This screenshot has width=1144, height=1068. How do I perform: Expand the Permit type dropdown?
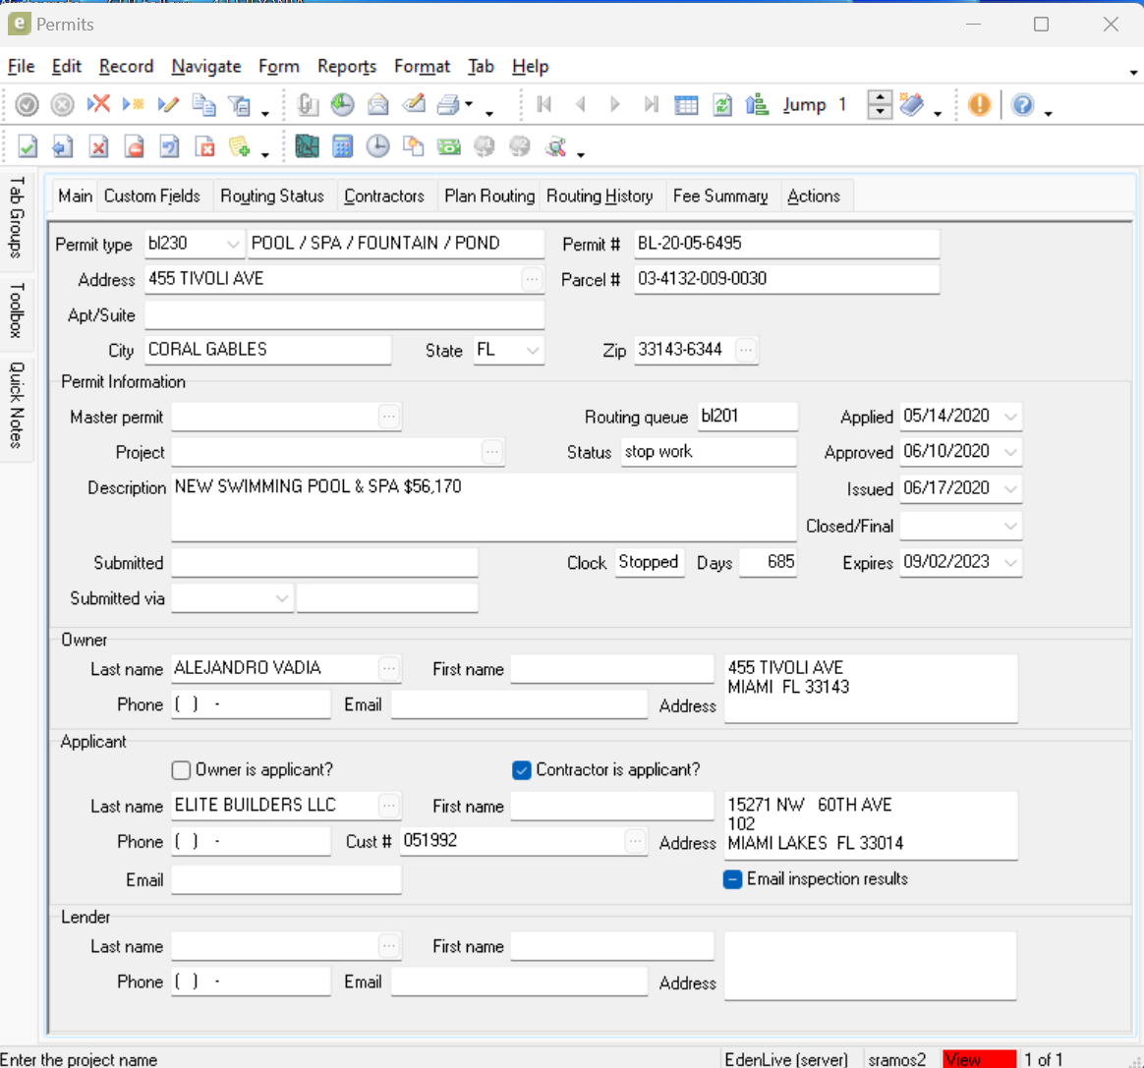pyautogui.click(x=233, y=244)
